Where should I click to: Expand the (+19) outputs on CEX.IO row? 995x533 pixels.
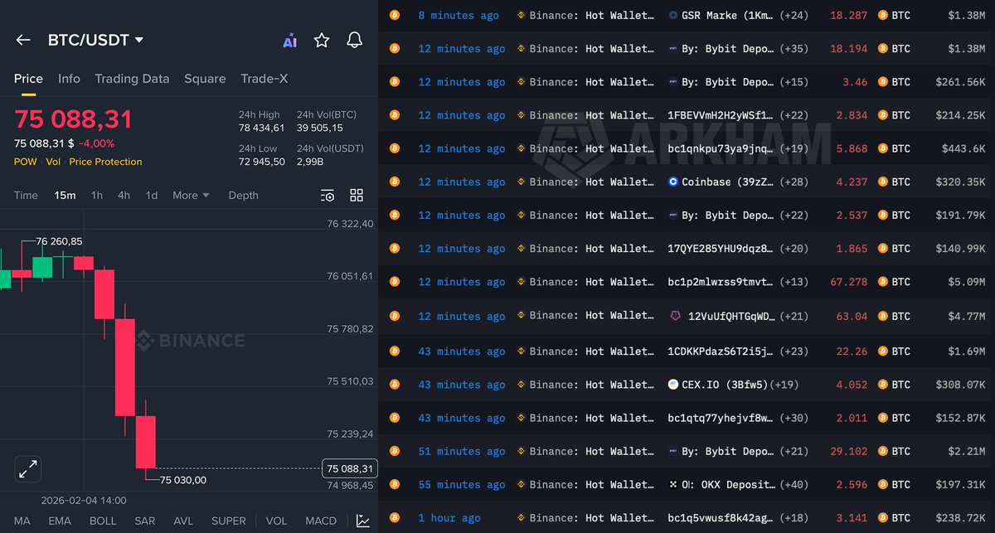[x=784, y=385]
